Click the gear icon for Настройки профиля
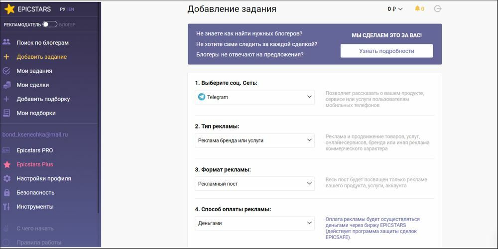 (6, 178)
